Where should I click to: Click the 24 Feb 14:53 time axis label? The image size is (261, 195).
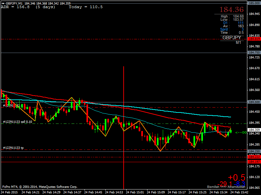[x=114, y=192]
